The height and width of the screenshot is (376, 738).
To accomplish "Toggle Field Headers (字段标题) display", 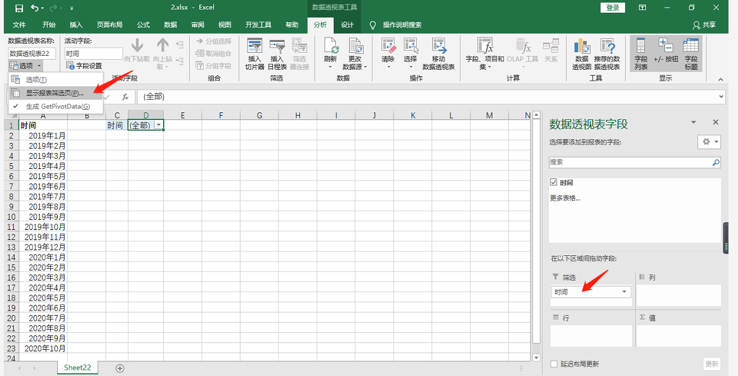I will click(691, 54).
